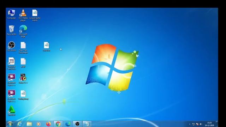The height and width of the screenshot is (127, 226).
Task: Launch Windows Media Player from the taskbar
Action: tap(38, 124)
